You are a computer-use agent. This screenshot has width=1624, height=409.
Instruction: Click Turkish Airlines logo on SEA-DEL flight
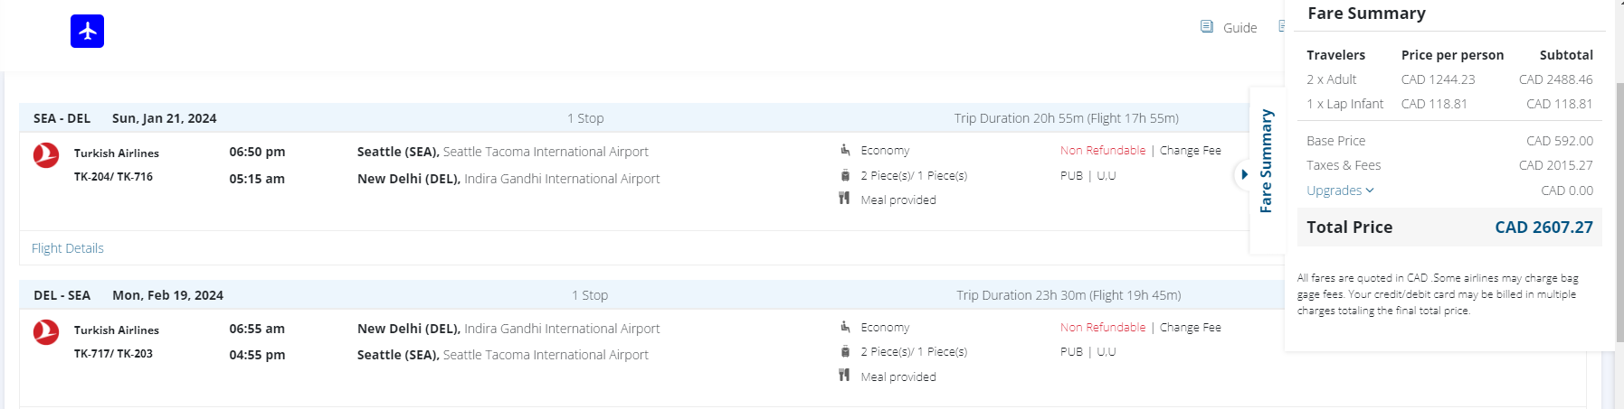click(46, 155)
